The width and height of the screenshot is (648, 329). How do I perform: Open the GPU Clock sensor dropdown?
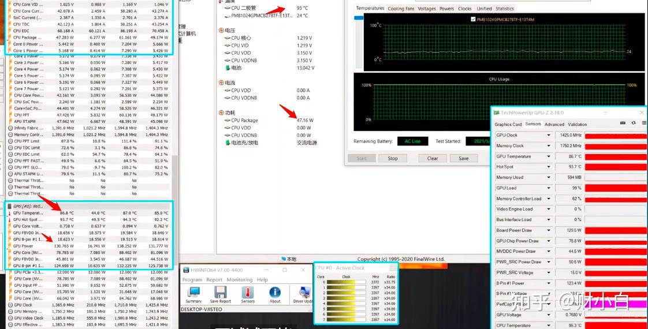[549, 135]
